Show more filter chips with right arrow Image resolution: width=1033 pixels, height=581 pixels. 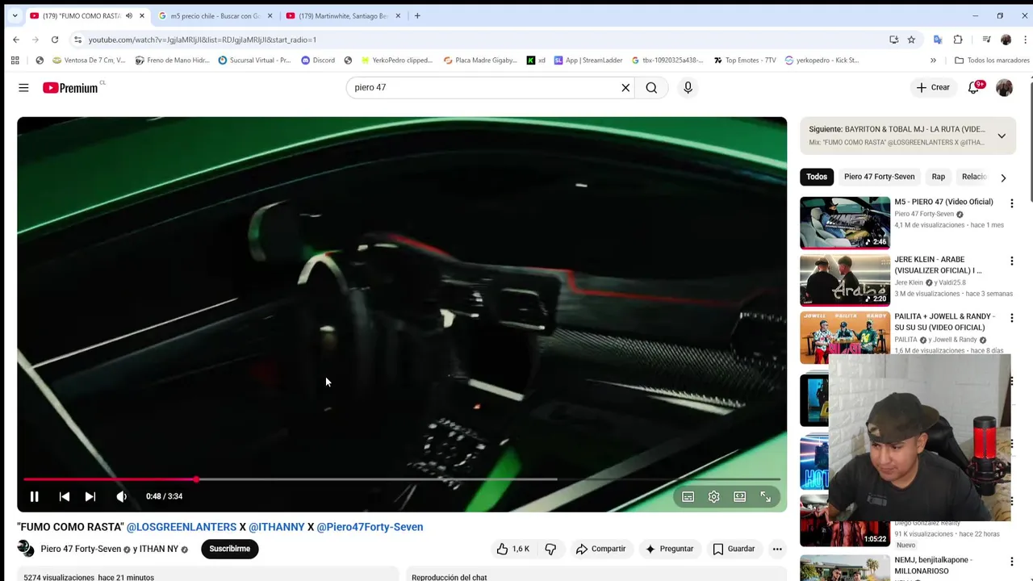point(1003,178)
